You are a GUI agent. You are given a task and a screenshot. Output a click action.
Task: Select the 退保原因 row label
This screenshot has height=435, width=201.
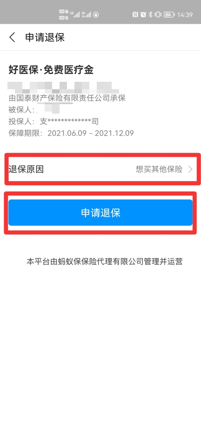pos(26,169)
